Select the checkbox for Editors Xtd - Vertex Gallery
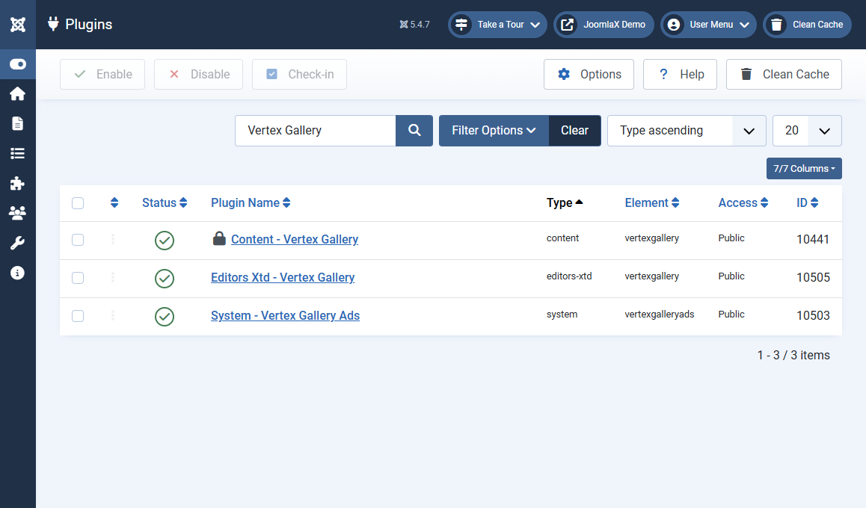 [78, 278]
